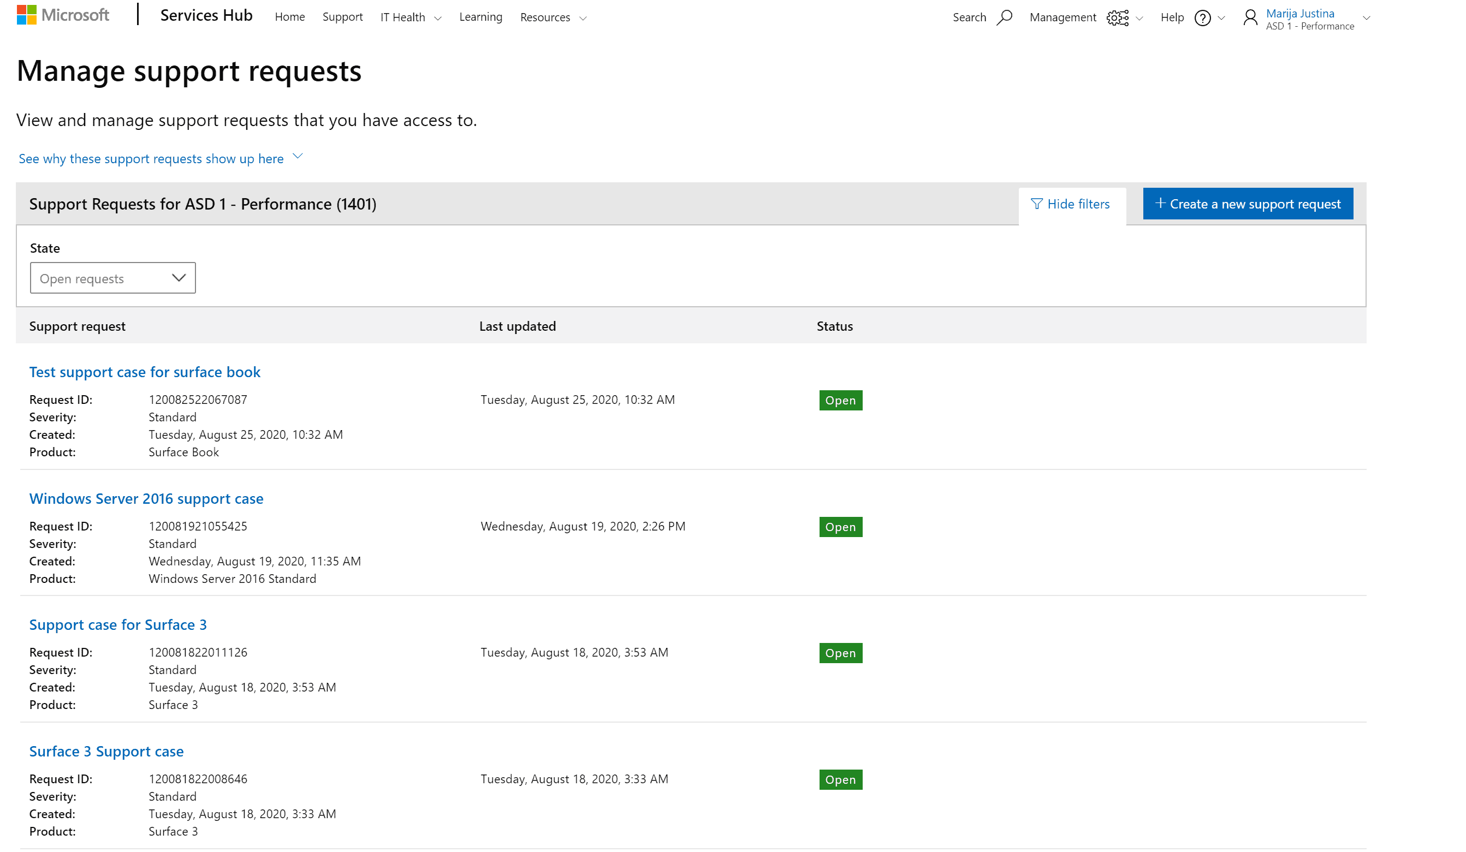Click Create a new support request button

click(1247, 204)
